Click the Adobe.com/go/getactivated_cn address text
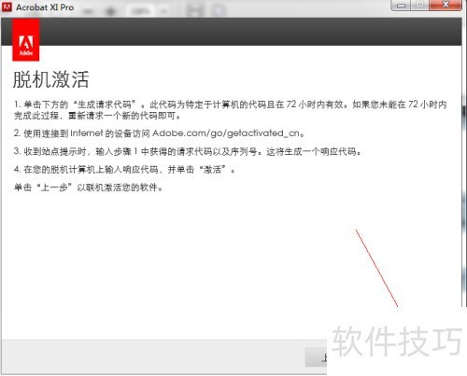467x376 pixels. pyautogui.click(x=226, y=133)
